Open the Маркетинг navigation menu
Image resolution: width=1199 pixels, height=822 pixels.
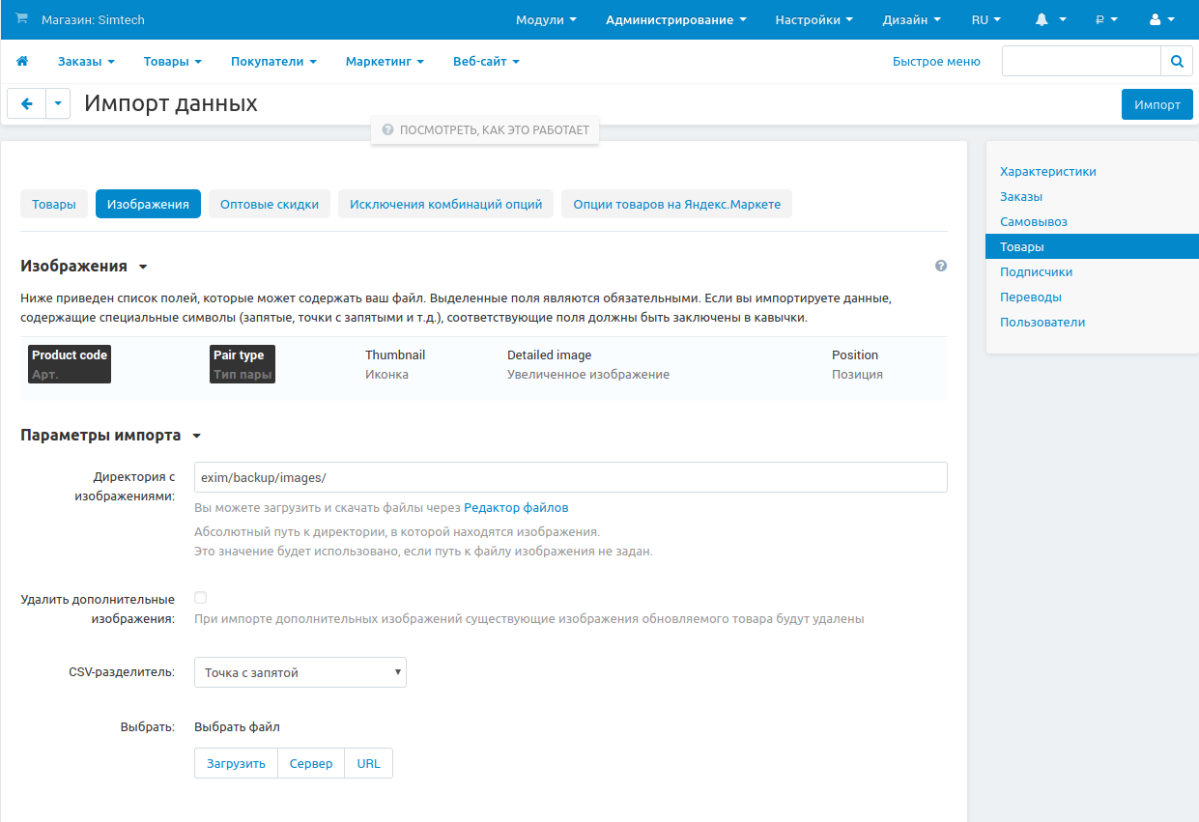click(385, 61)
